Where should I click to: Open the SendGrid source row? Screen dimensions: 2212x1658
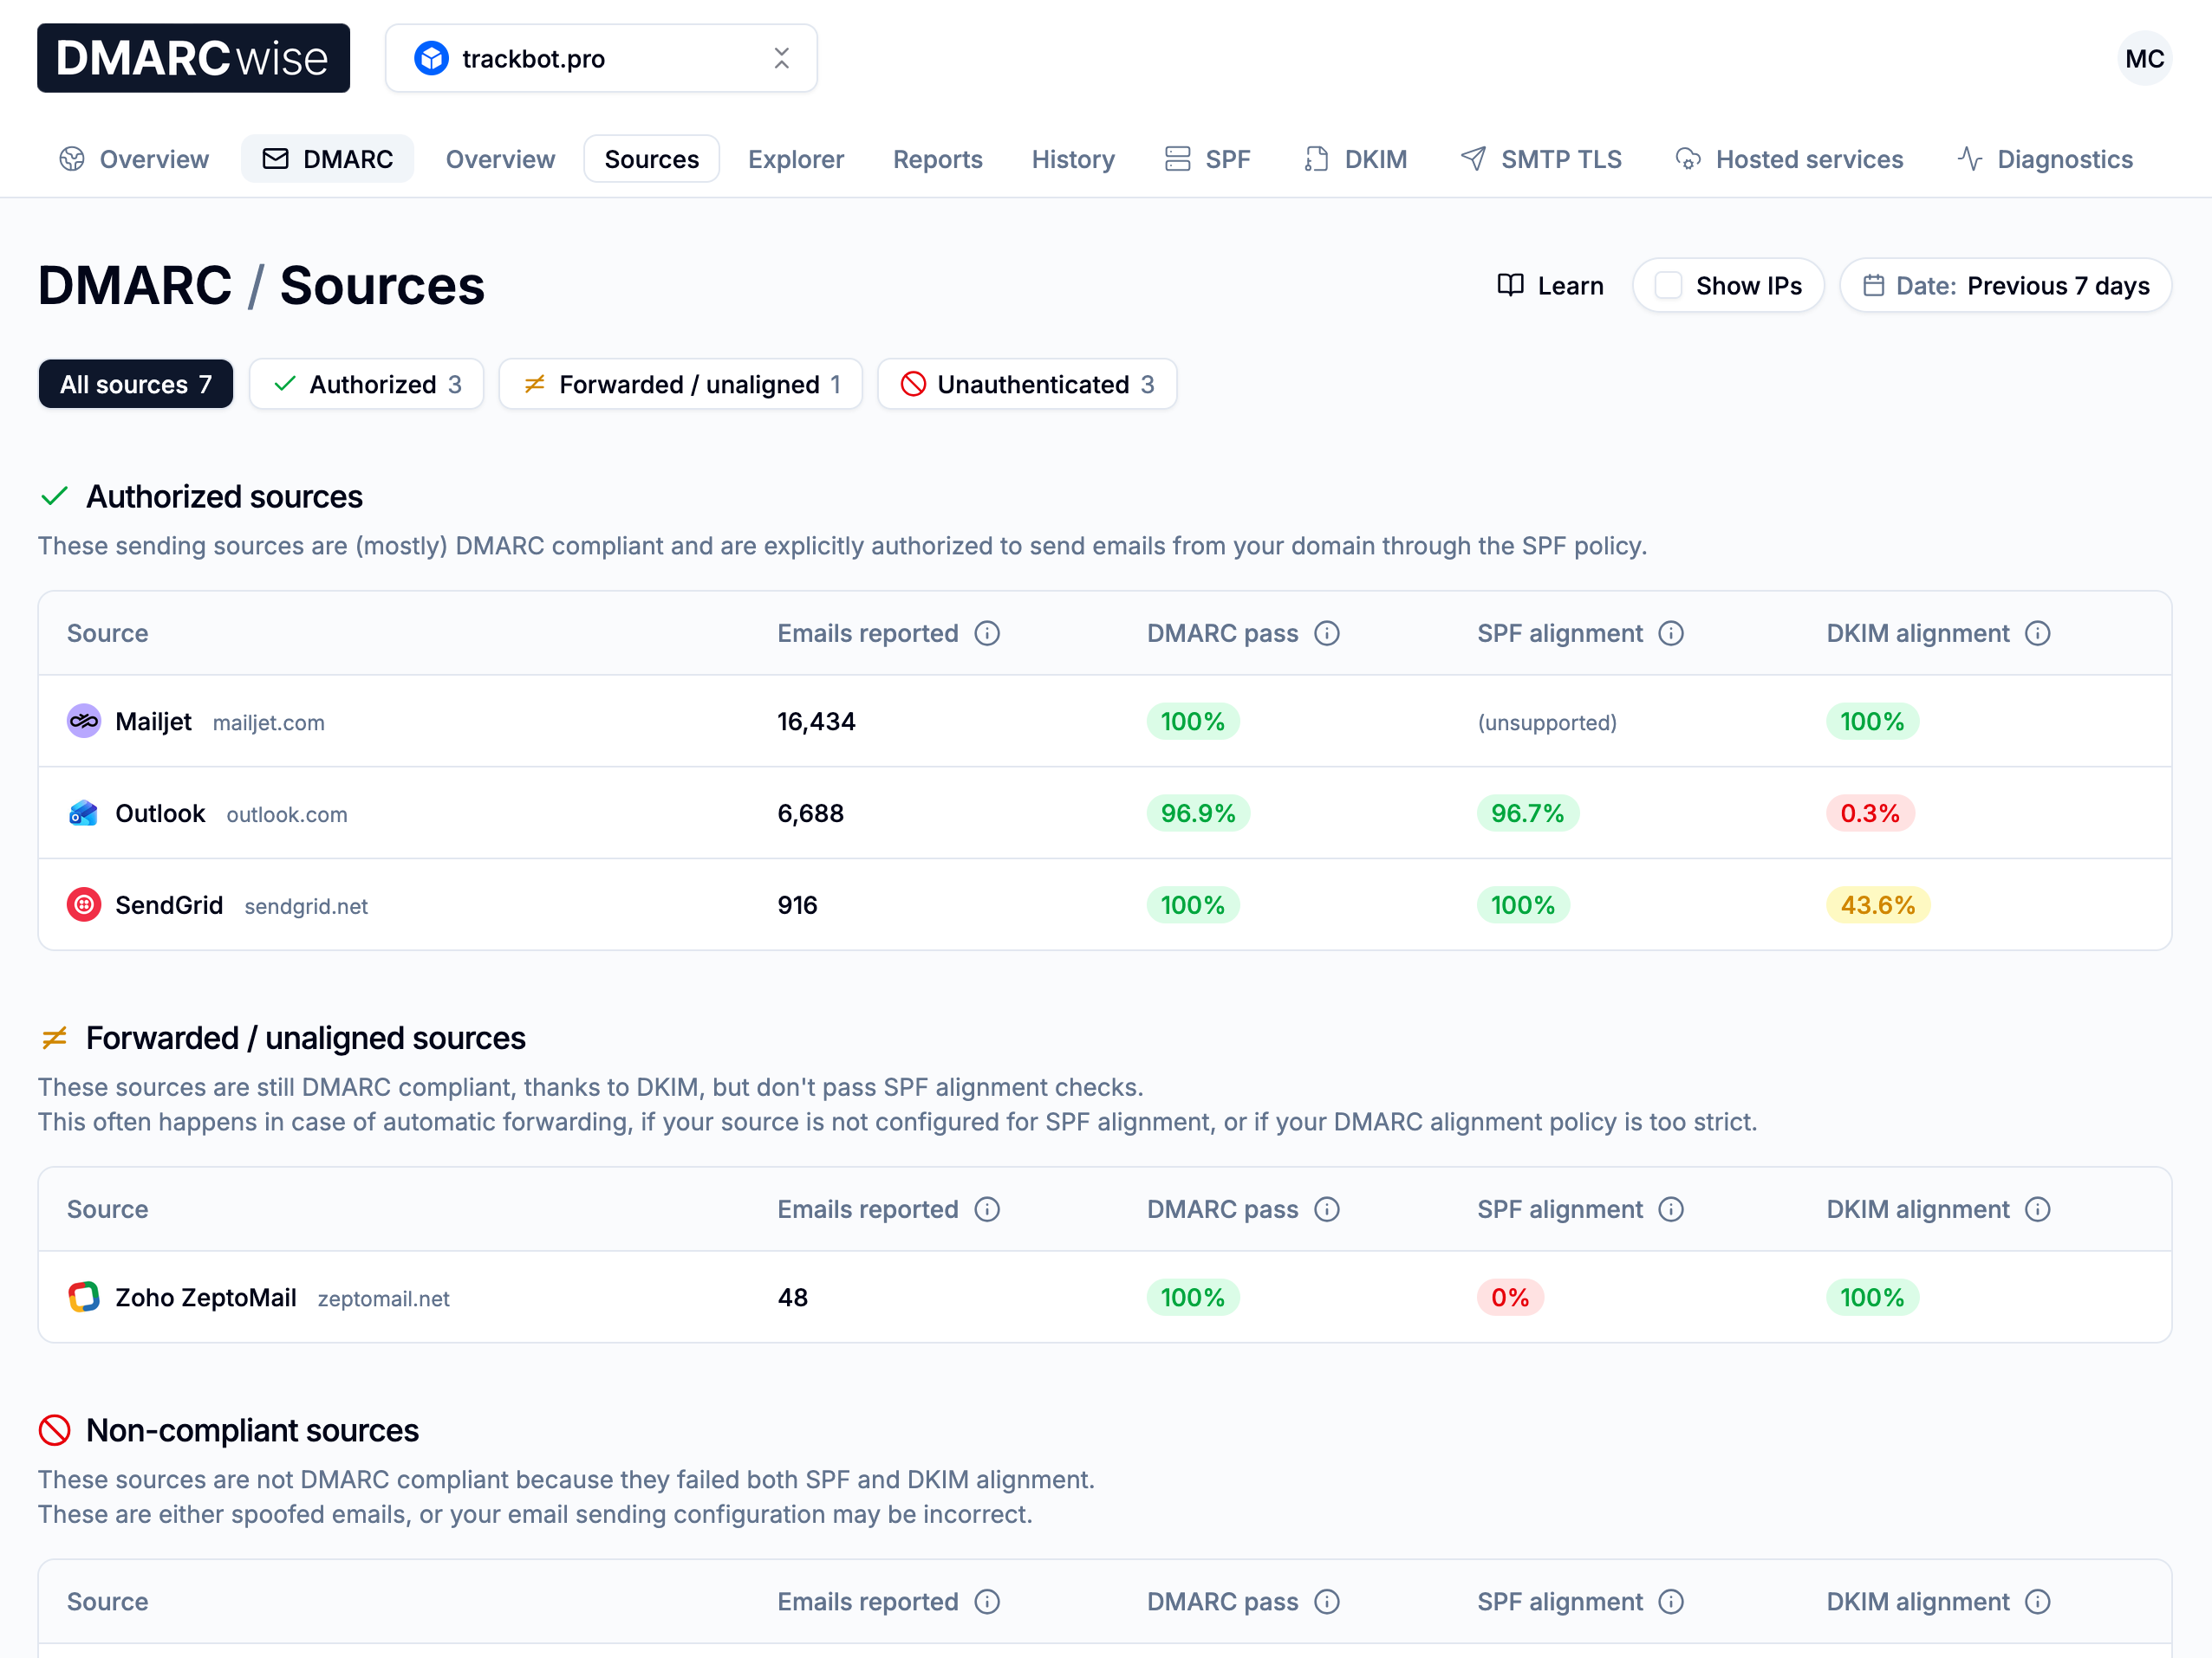[x=1104, y=905]
